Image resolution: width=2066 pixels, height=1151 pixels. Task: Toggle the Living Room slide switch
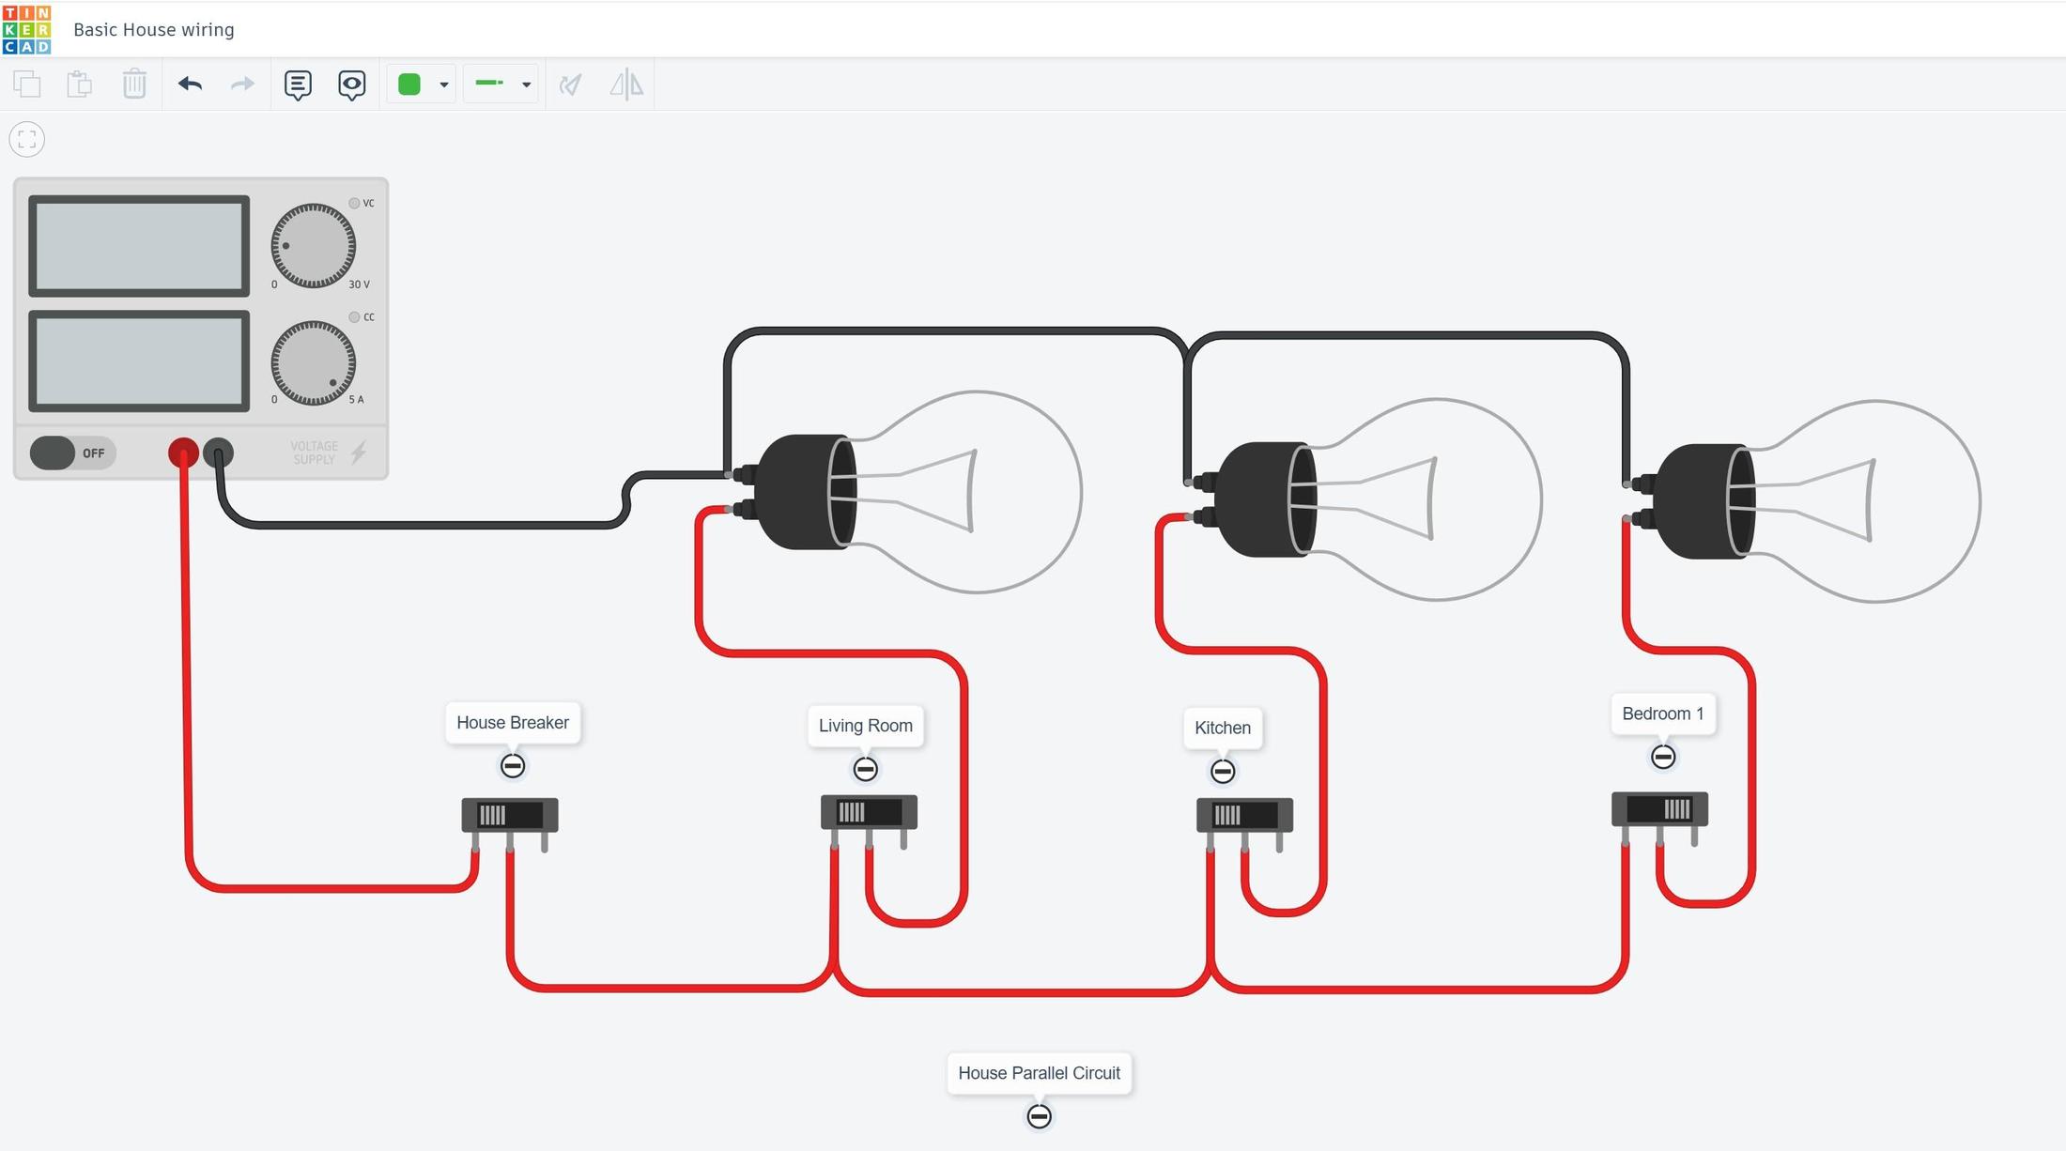point(869,812)
